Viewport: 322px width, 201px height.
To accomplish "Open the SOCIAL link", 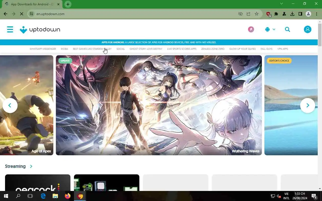I will coord(120,49).
